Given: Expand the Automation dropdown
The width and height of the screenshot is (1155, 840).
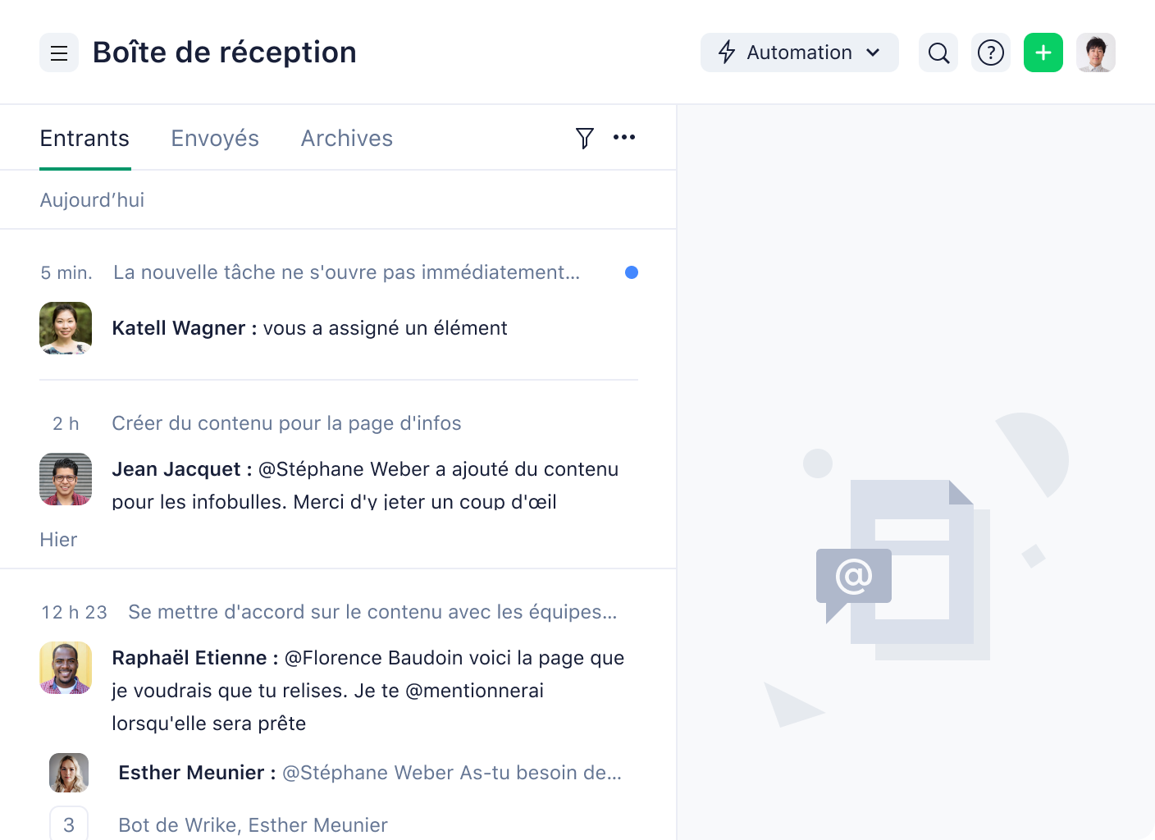Looking at the screenshot, I should (799, 52).
